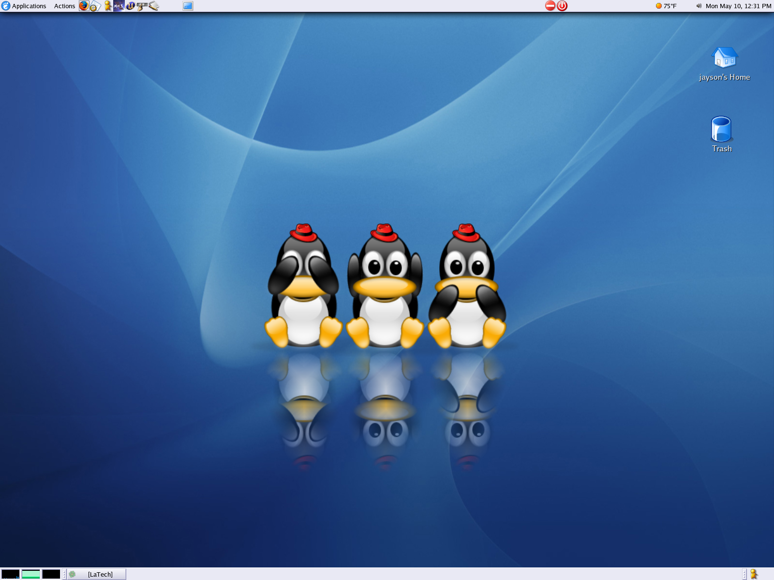
Task: Launch the Firefox web browser
Action: click(x=84, y=6)
